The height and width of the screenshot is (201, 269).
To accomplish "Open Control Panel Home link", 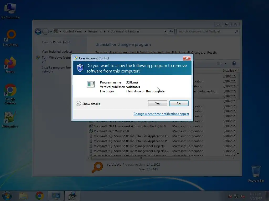I will tap(56, 42).
